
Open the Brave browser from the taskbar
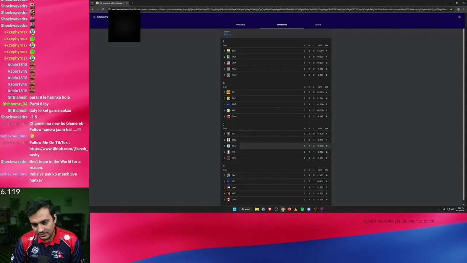pyautogui.click(x=270, y=209)
